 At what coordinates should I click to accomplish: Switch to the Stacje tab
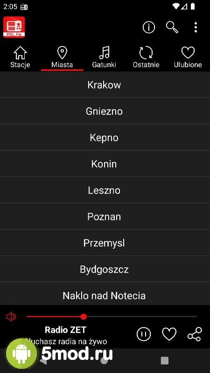[x=20, y=57]
